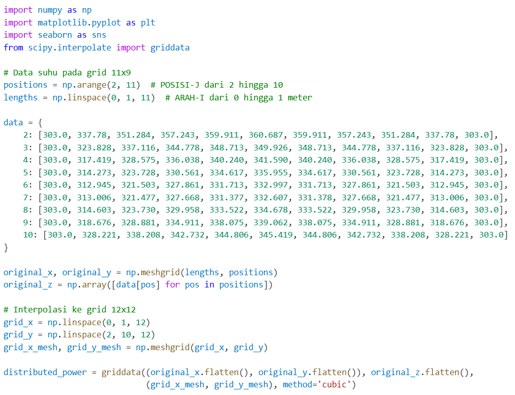This screenshot has width=515, height=395.
Task: Click the 'data = {' dictionary opening line
Action: [x=23, y=122]
